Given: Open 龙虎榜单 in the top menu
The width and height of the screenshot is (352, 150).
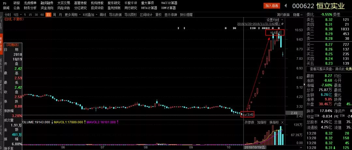Looking at the screenshot, I should point(30,3).
